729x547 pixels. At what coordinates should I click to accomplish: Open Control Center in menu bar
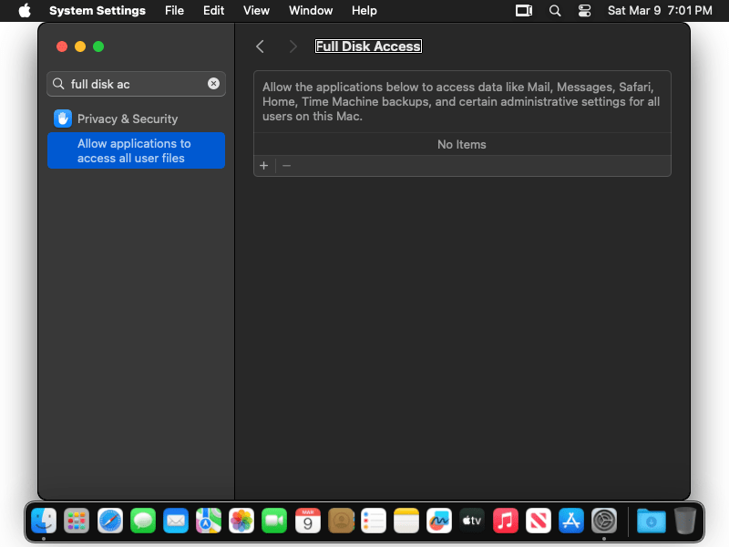click(585, 11)
